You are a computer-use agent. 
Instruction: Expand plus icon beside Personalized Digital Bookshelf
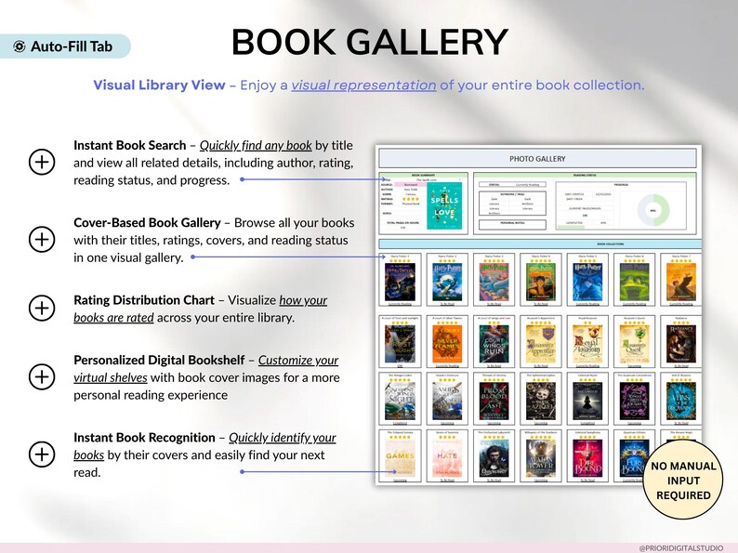coord(42,377)
